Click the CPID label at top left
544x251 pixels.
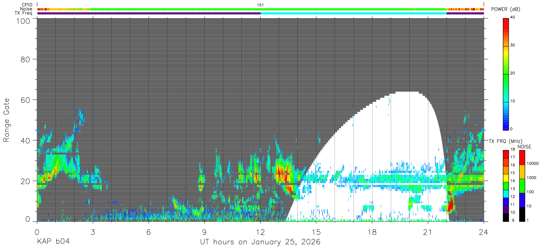click(27, 5)
